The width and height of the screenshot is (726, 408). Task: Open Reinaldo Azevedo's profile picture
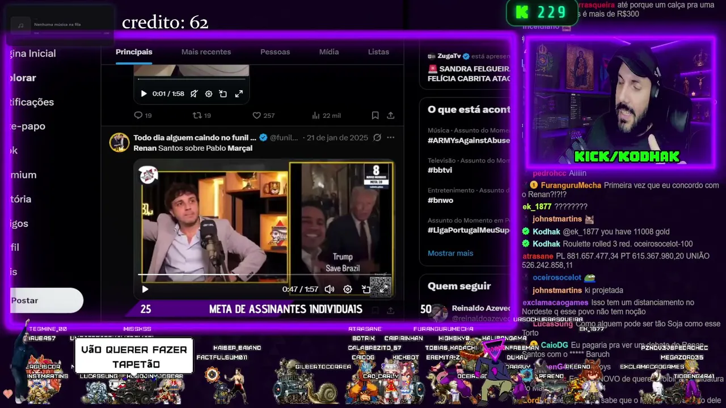[x=438, y=312]
